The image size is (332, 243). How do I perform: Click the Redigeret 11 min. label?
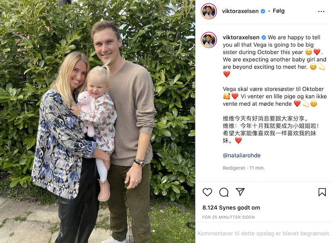(244, 168)
